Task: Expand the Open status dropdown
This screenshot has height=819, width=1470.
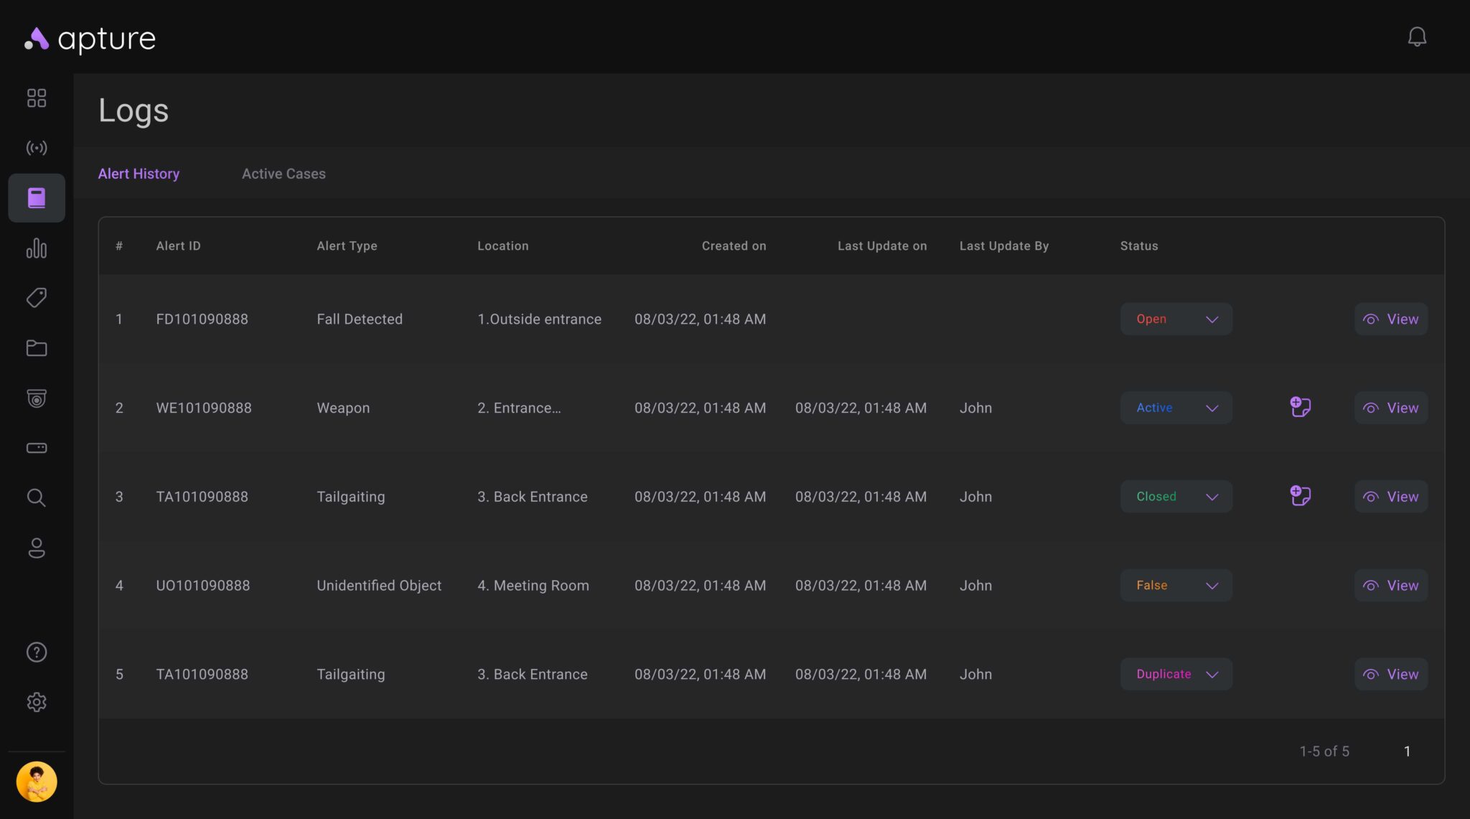Action: coord(1176,319)
